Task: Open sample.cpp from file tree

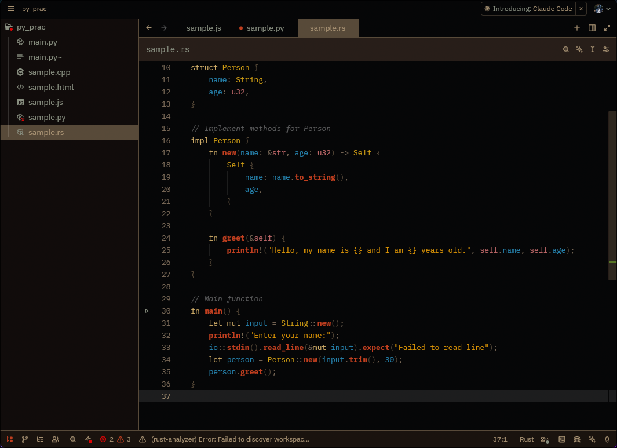Action: pyautogui.click(x=70, y=72)
